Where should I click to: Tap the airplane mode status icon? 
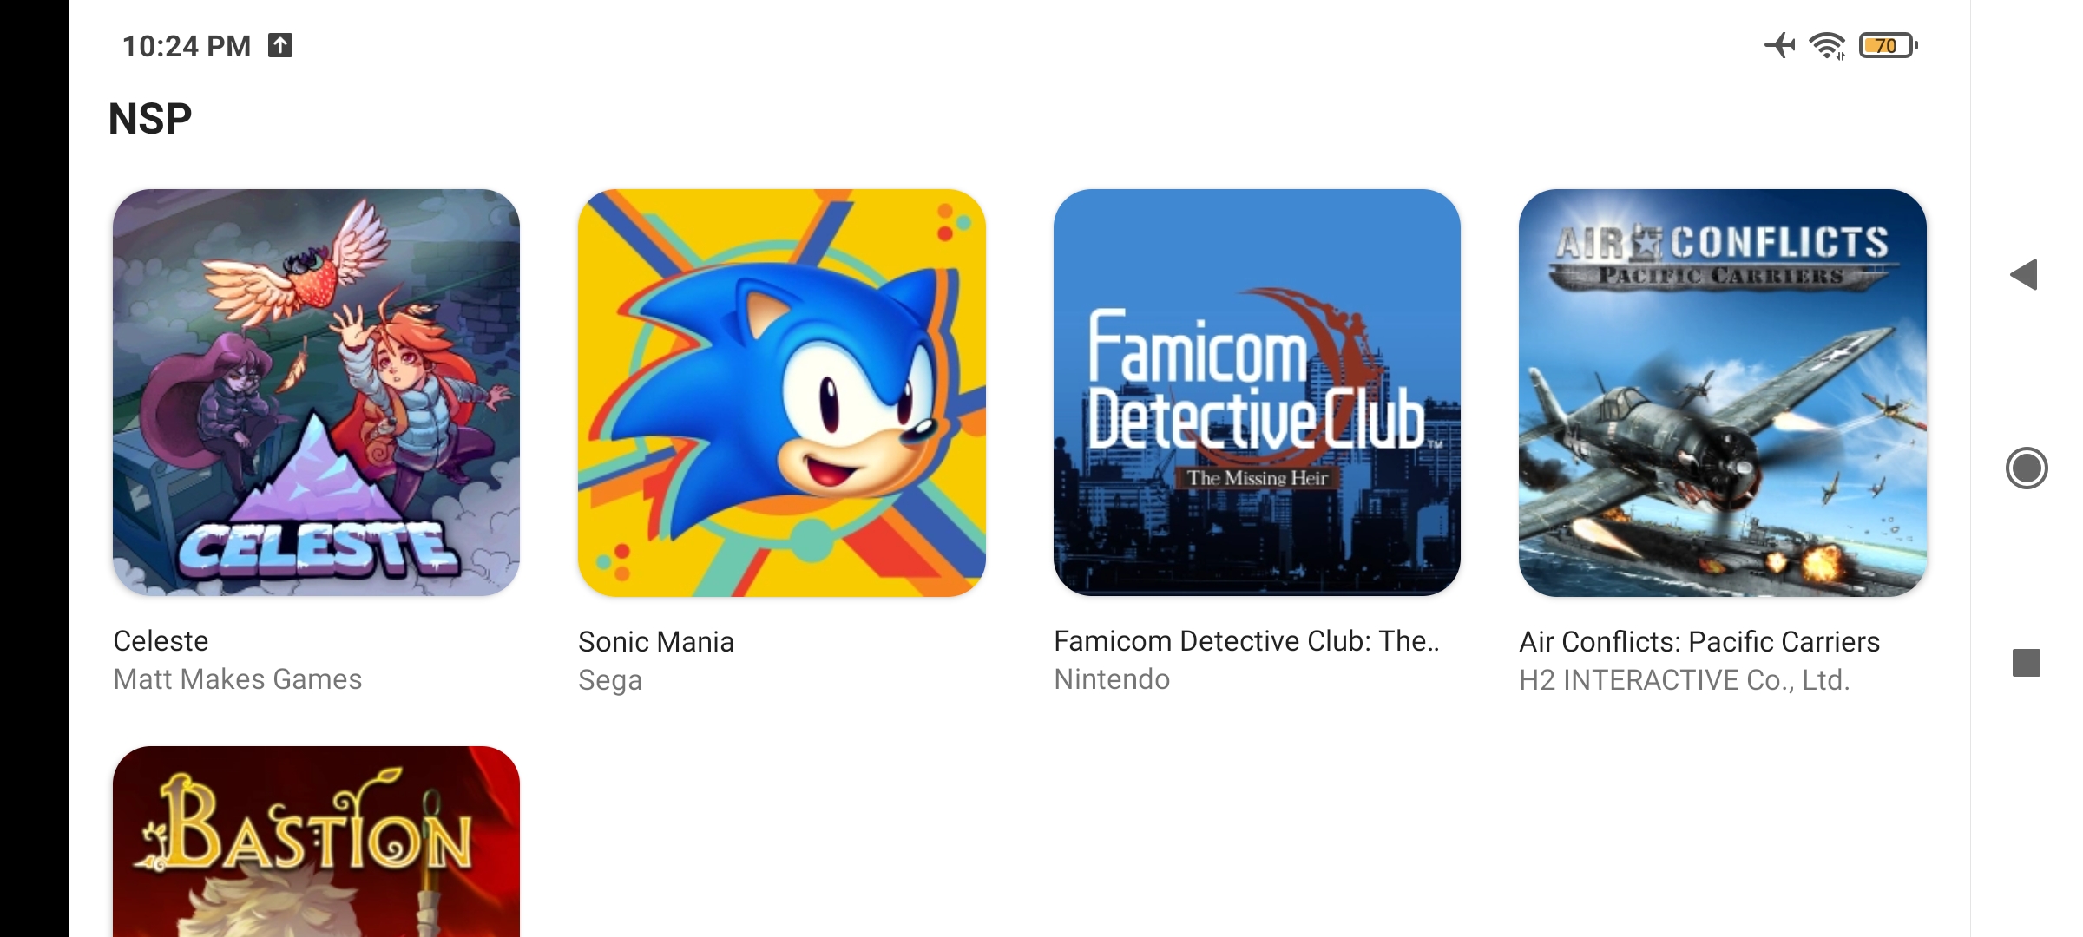tap(1780, 45)
